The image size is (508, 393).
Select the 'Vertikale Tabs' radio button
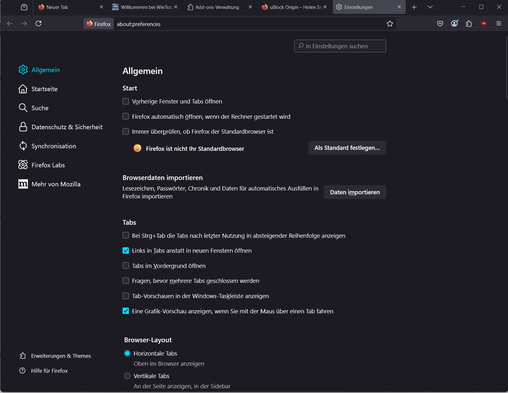(127, 376)
